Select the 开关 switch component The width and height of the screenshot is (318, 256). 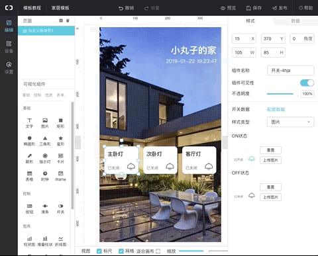(x=60, y=209)
